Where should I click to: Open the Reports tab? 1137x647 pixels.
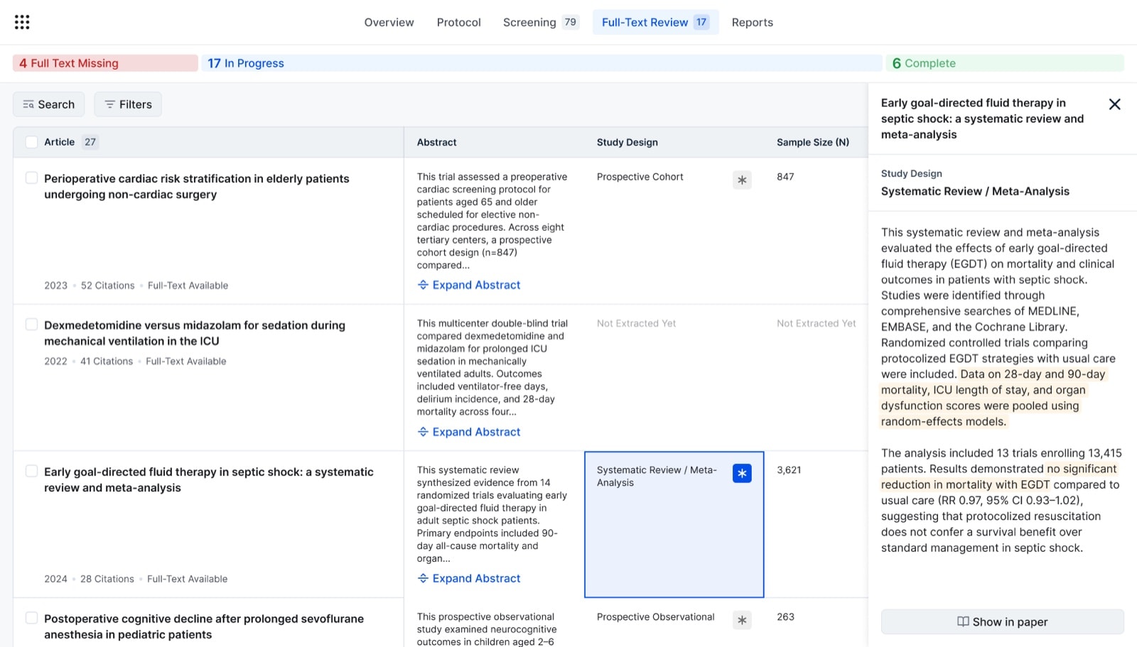(x=752, y=22)
